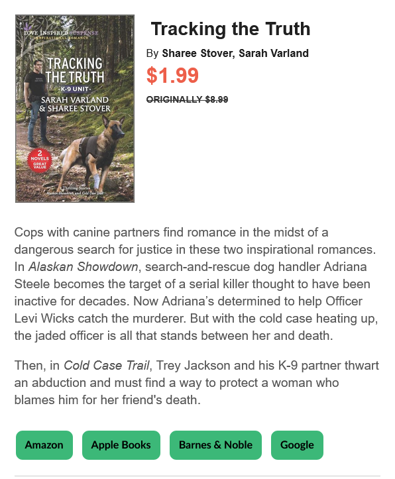Click the K-9 Unit label on cover
This screenshot has width=395, height=479.
75,89
